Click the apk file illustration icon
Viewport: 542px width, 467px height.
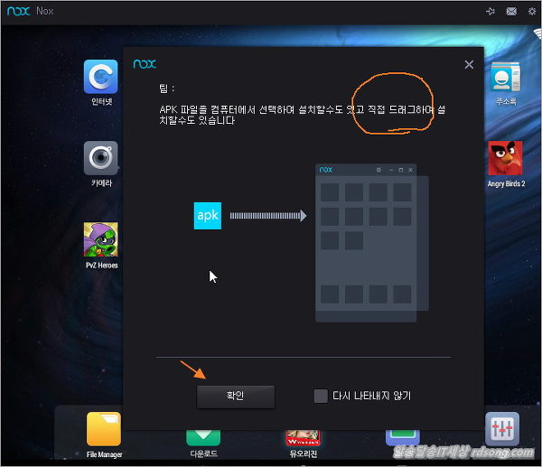point(208,216)
